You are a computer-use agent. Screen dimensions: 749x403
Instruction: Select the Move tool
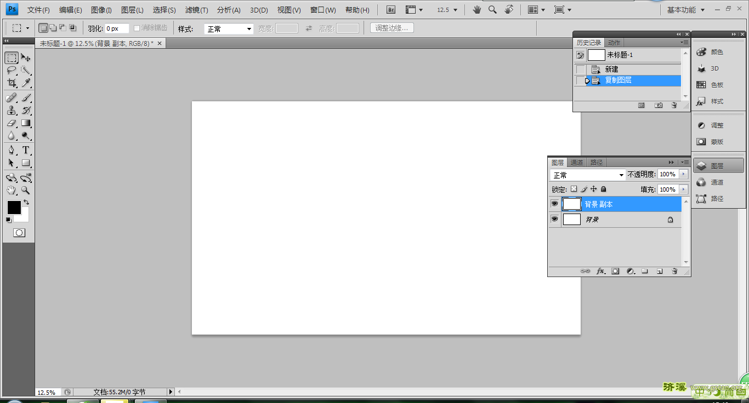26,57
